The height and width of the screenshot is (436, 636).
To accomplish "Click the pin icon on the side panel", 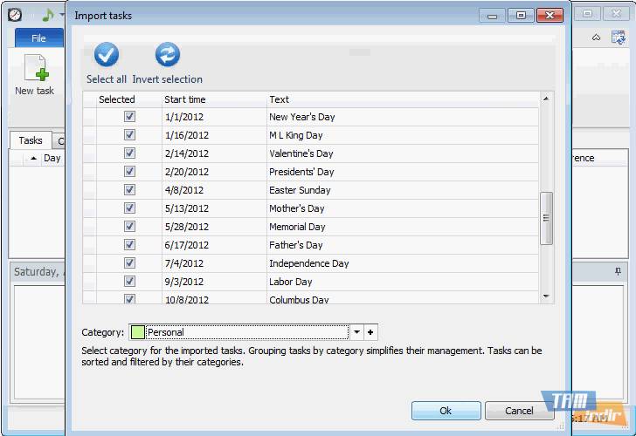I will click(x=619, y=272).
